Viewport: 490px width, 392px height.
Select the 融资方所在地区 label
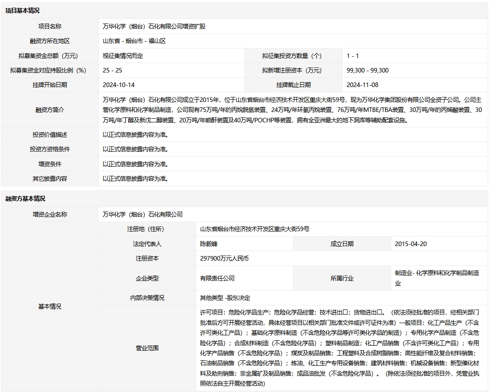50,41
